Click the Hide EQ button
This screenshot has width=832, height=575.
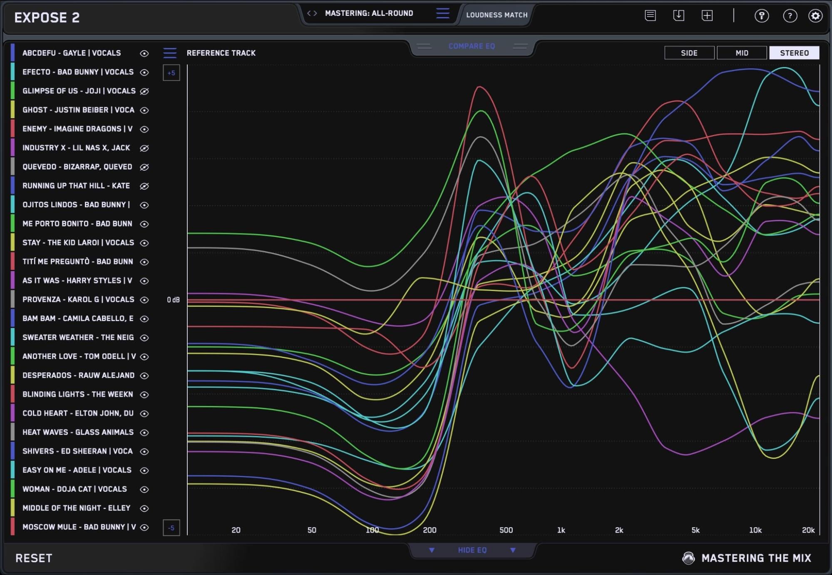472,550
